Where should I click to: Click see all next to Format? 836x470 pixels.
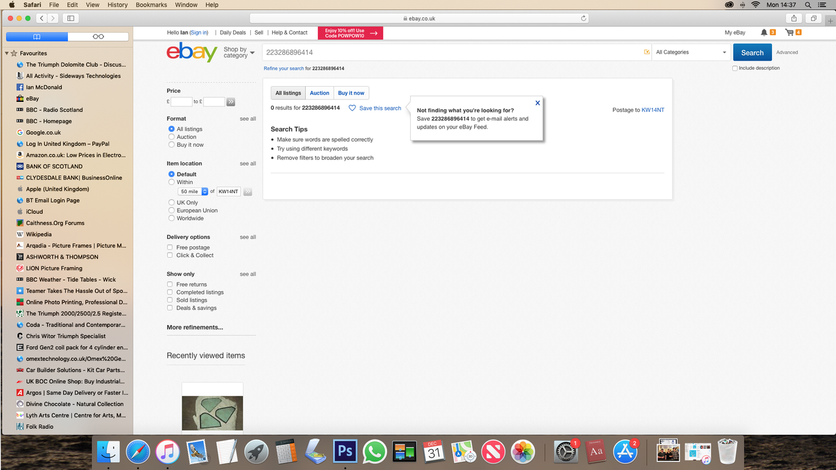[248, 119]
